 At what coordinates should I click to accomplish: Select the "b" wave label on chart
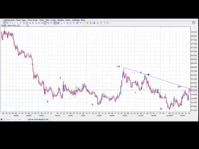pos(92,104)
